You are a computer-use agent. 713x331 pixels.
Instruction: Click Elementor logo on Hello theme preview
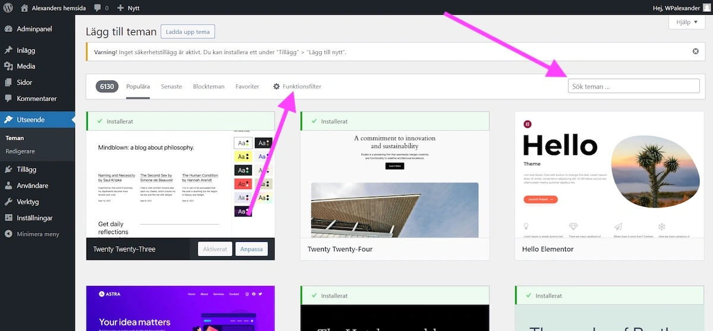pos(526,124)
